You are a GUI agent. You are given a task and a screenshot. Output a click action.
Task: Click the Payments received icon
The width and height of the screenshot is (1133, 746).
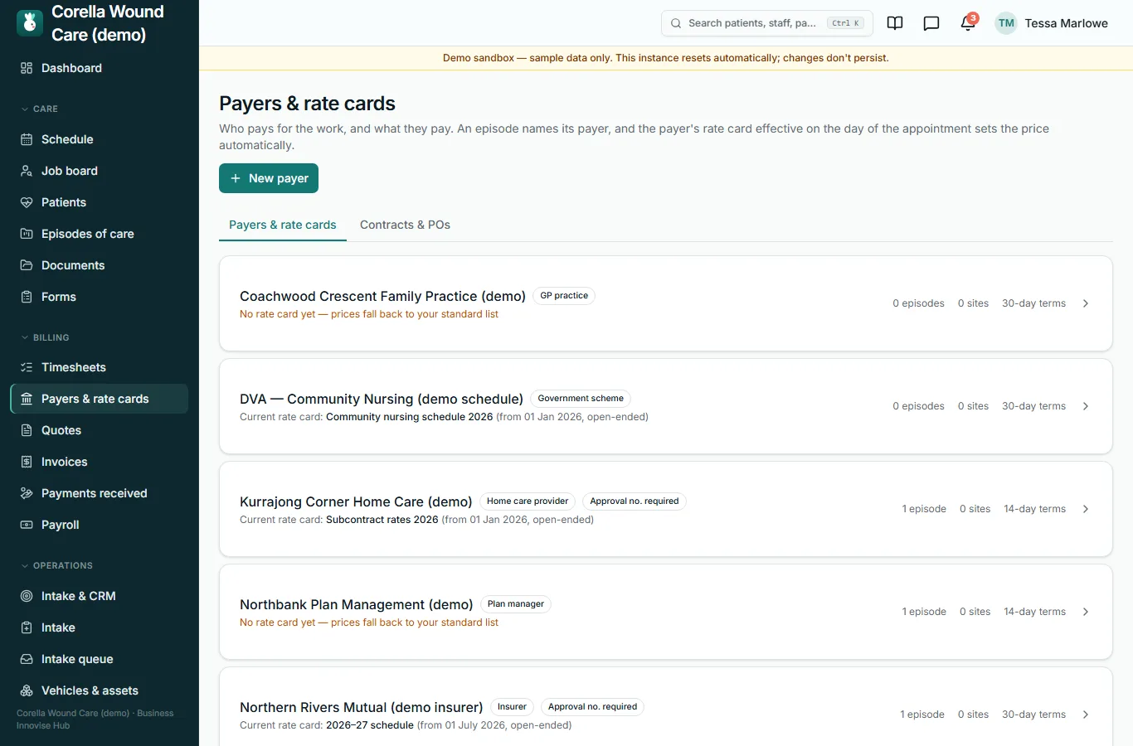click(x=27, y=493)
